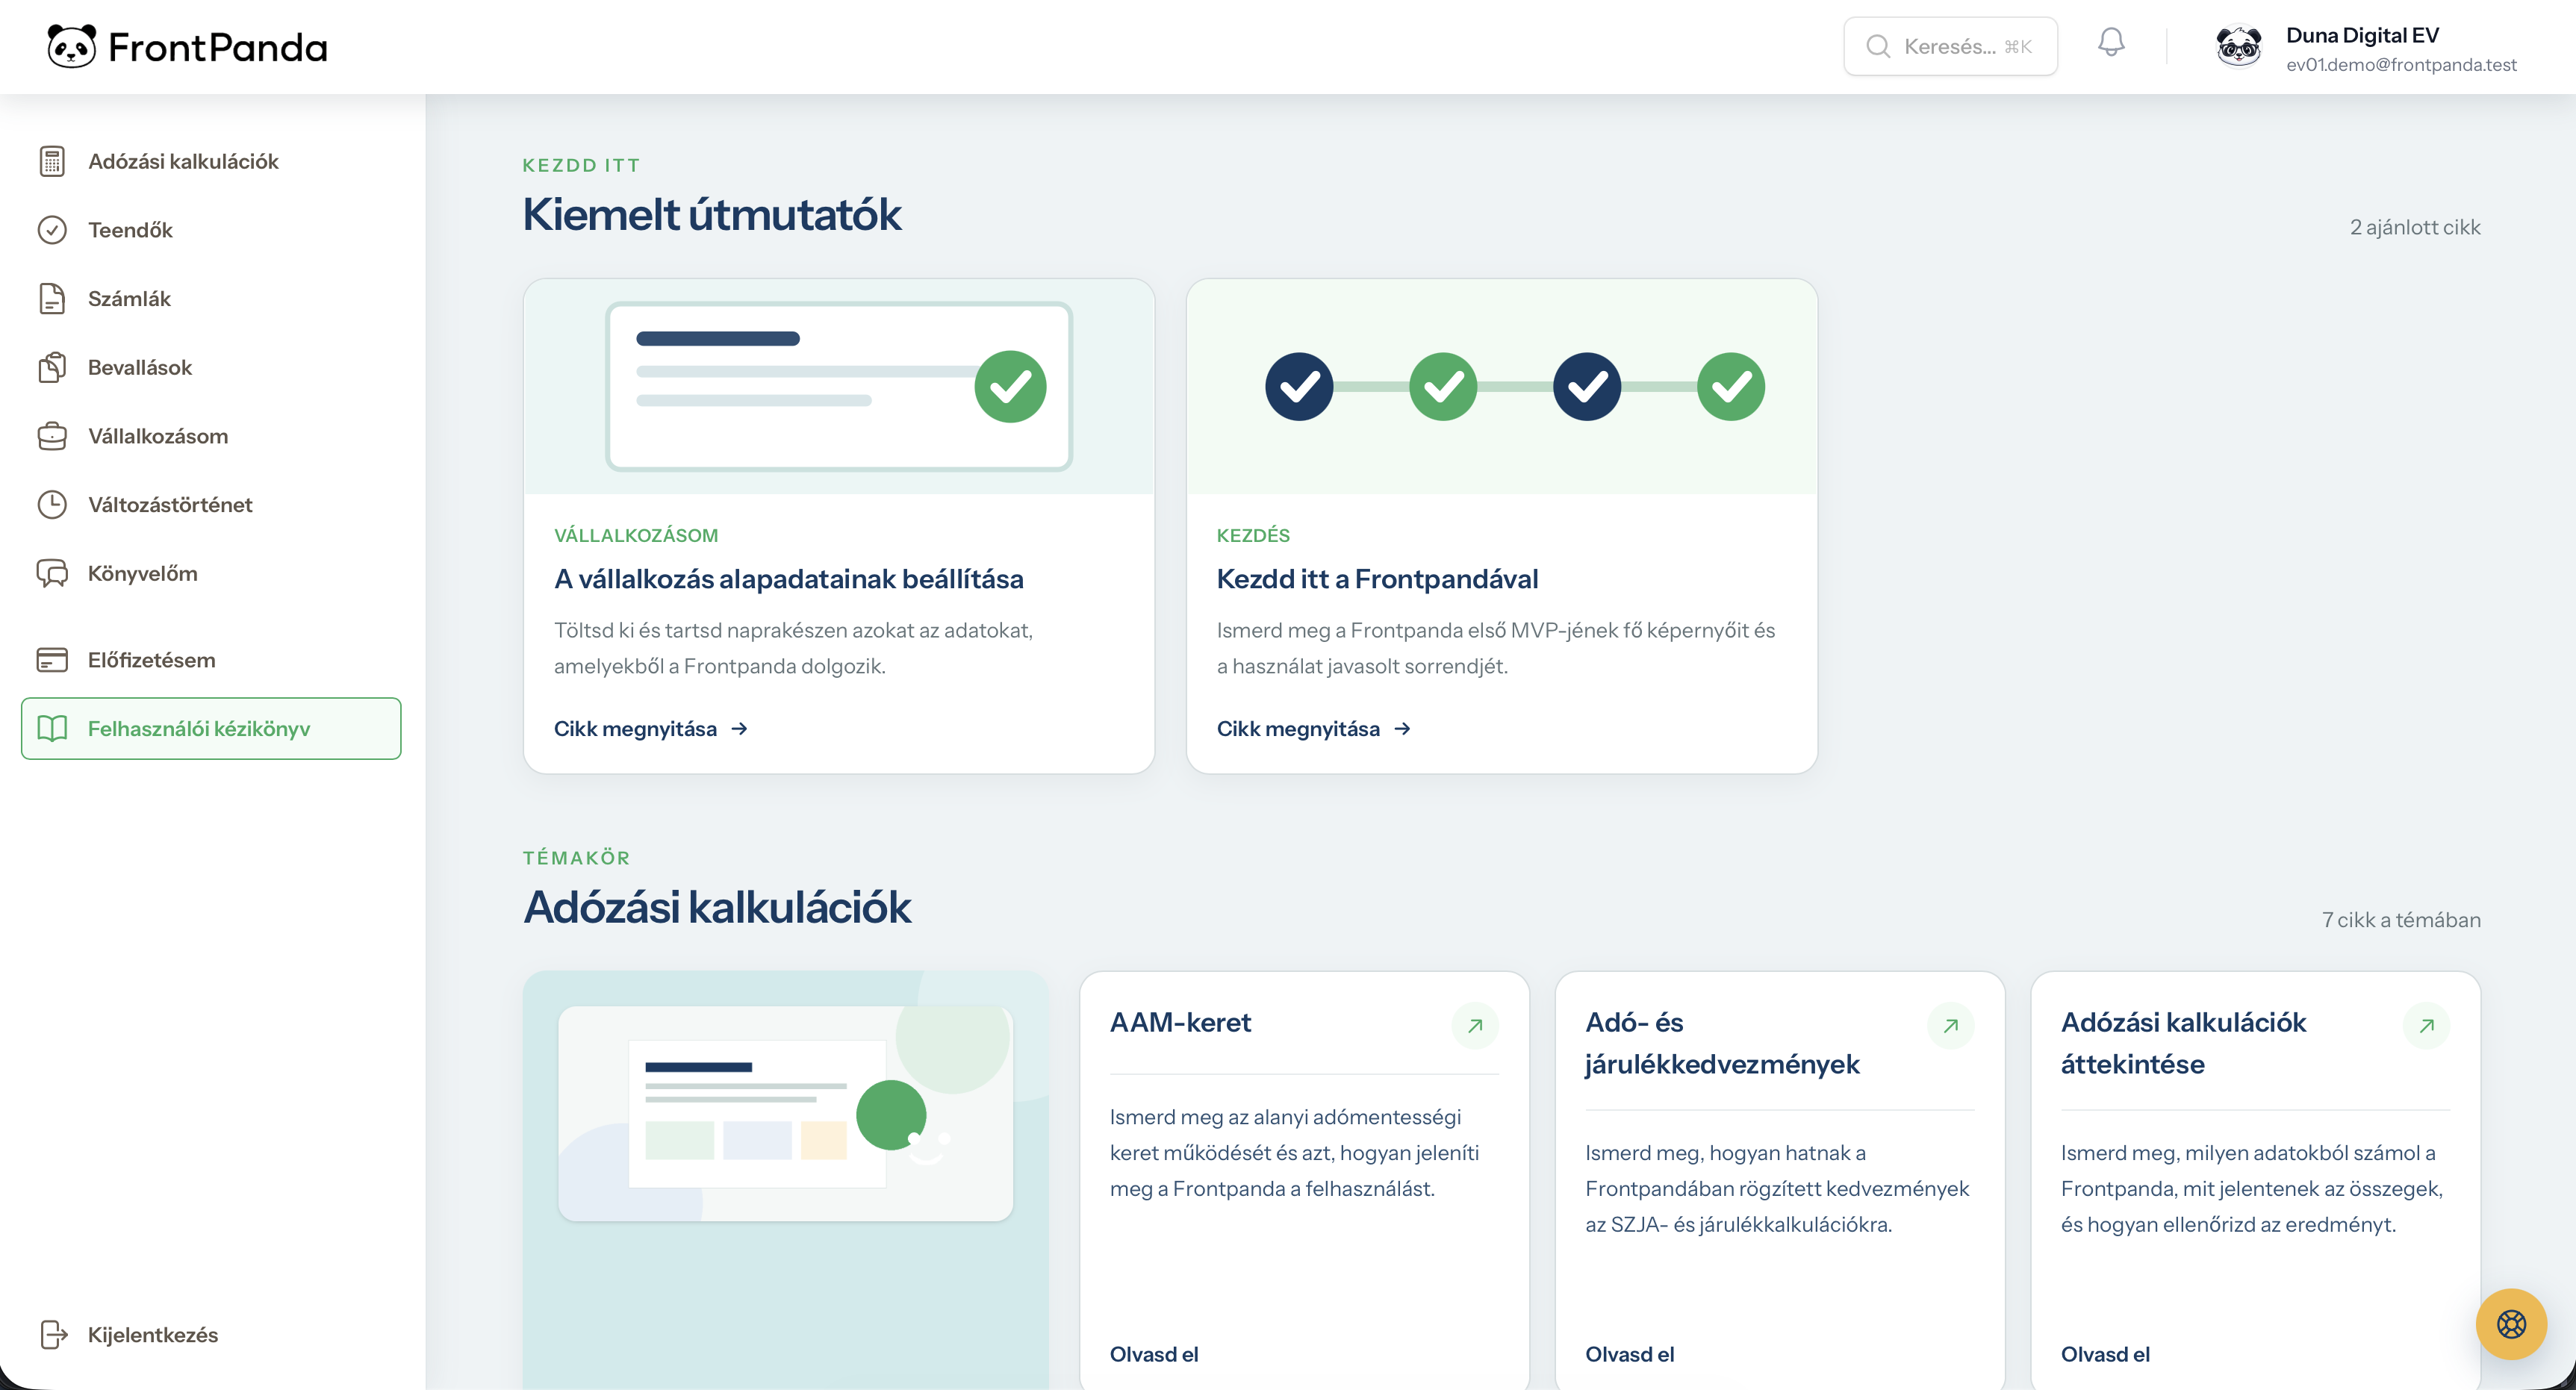Click the '2 ajánlott cikk' count
This screenshot has width=2576, height=1390.
2415,227
